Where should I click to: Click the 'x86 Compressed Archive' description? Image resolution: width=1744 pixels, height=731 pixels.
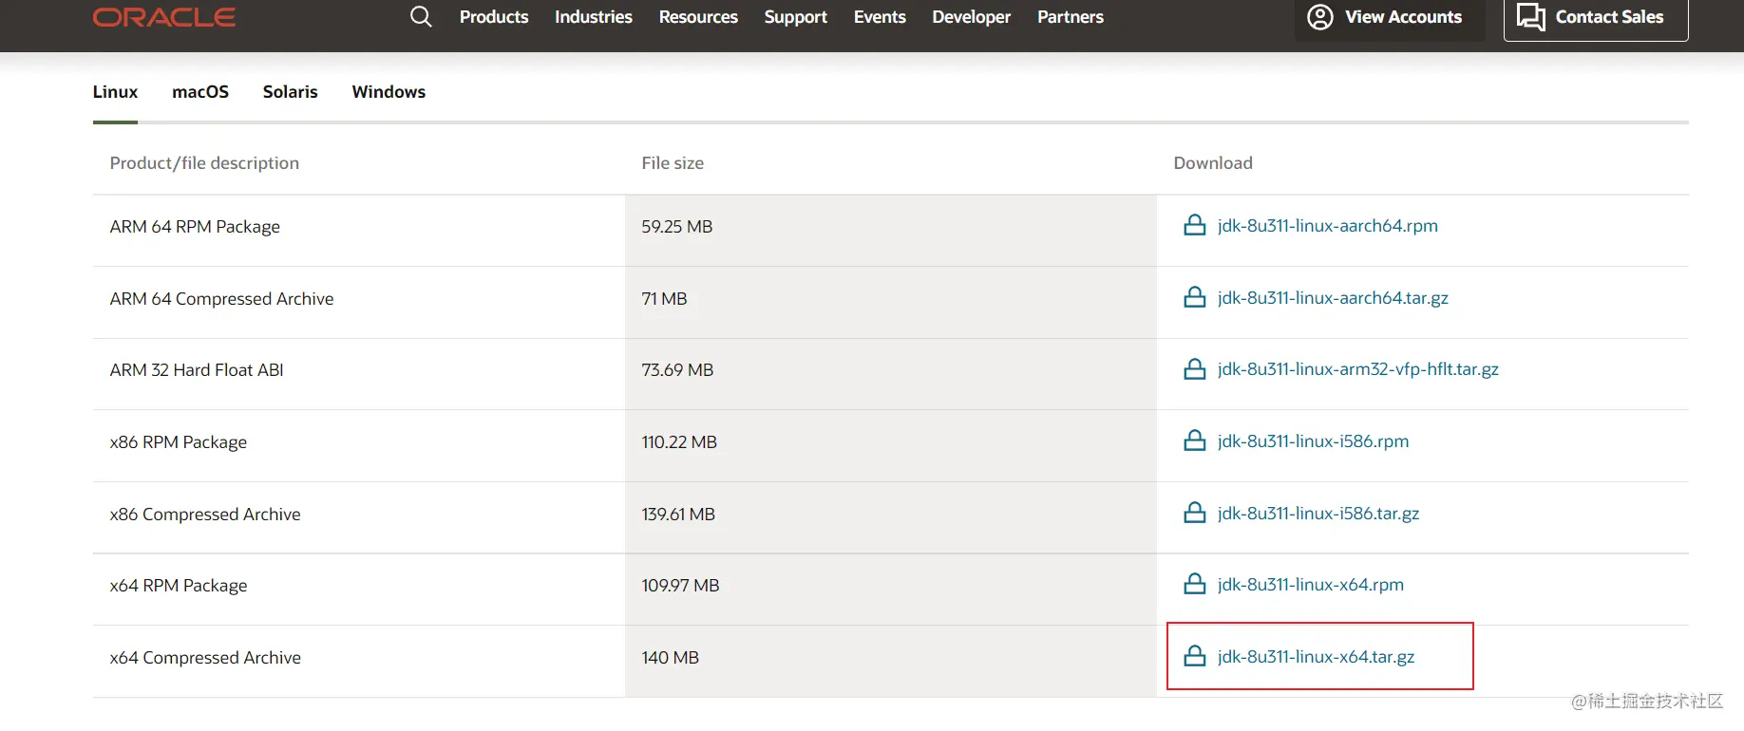click(x=205, y=515)
